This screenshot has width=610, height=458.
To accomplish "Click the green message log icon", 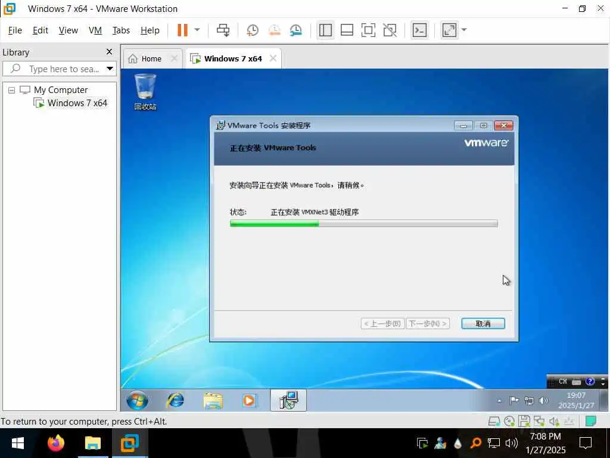I will [590, 421].
